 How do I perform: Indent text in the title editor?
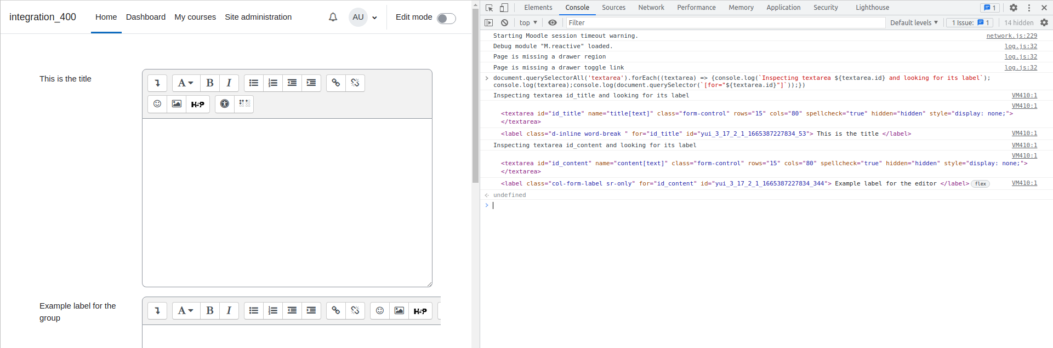click(311, 83)
